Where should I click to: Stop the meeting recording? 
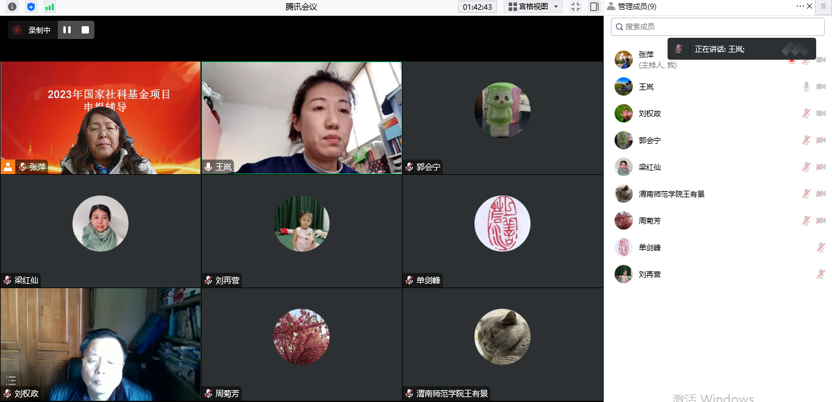(x=85, y=30)
